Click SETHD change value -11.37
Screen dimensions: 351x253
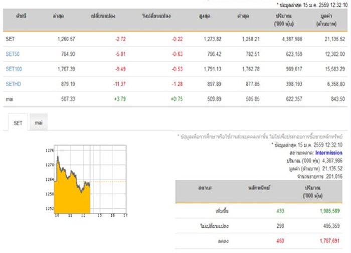(119, 84)
